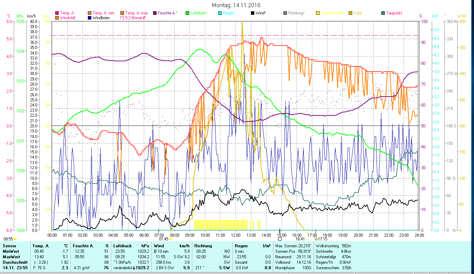Click the 'Temp. A. min' legend label
This screenshot has width=474, height=274.
click(x=104, y=13)
